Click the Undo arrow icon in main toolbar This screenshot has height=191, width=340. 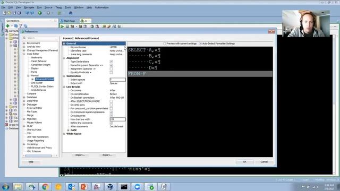pyautogui.click(x=27, y=13)
